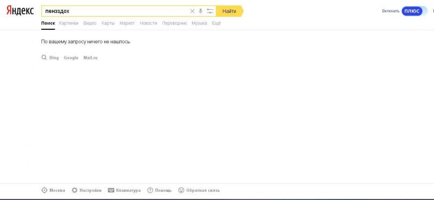The height and width of the screenshot is (200, 434).
Task: Open the Музыка tab
Action: (x=199, y=23)
